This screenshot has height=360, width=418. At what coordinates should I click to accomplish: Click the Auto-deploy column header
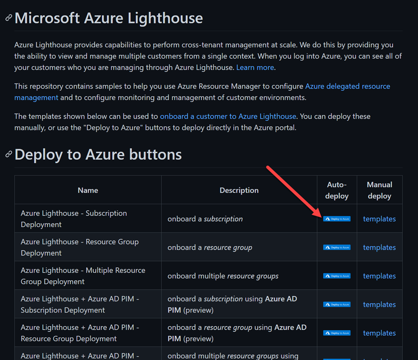[337, 190]
